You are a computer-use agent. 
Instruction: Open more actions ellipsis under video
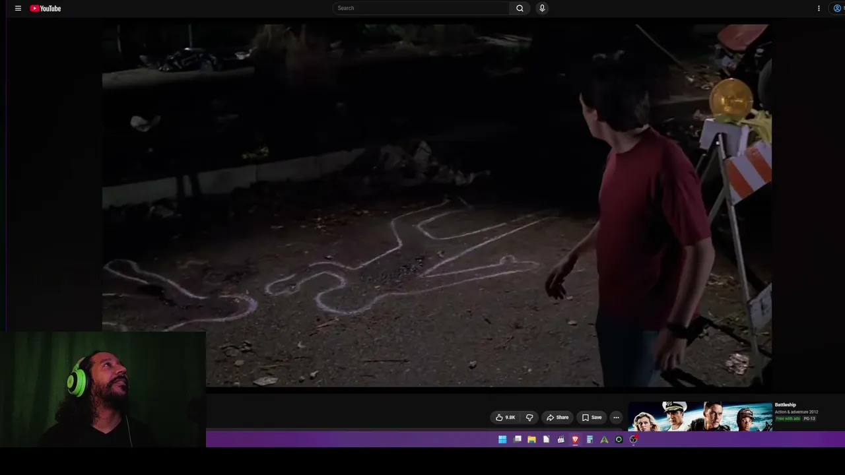[x=616, y=418]
